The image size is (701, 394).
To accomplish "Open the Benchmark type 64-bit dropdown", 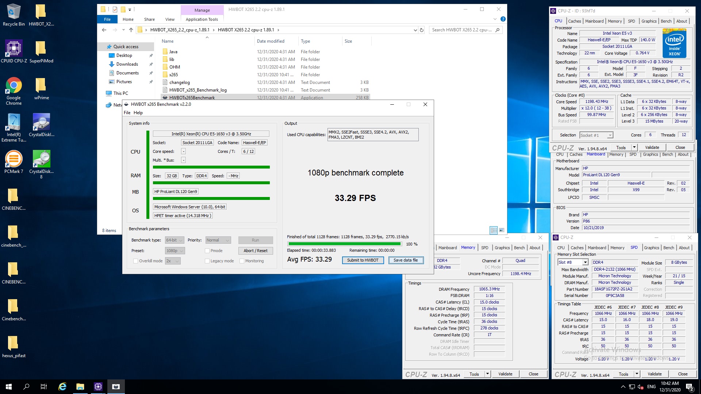I will [175, 240].
